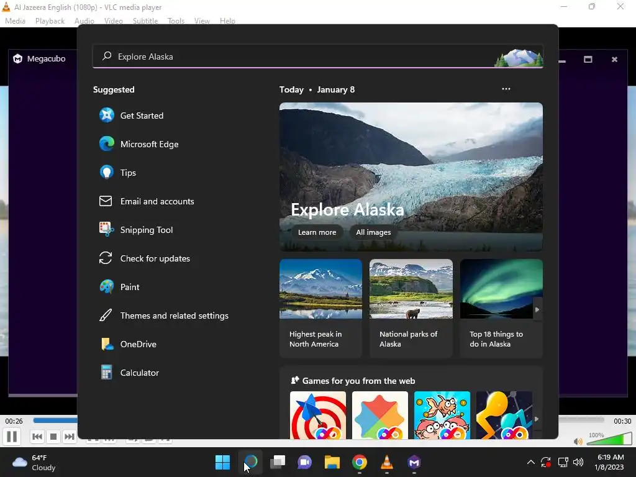Open weather widget showing 64°F Cloudy
This screenshot has height=477, width=636.
pos(34,462)
